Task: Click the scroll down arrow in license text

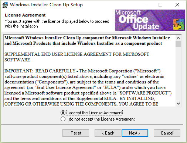Action: (178, 104)
